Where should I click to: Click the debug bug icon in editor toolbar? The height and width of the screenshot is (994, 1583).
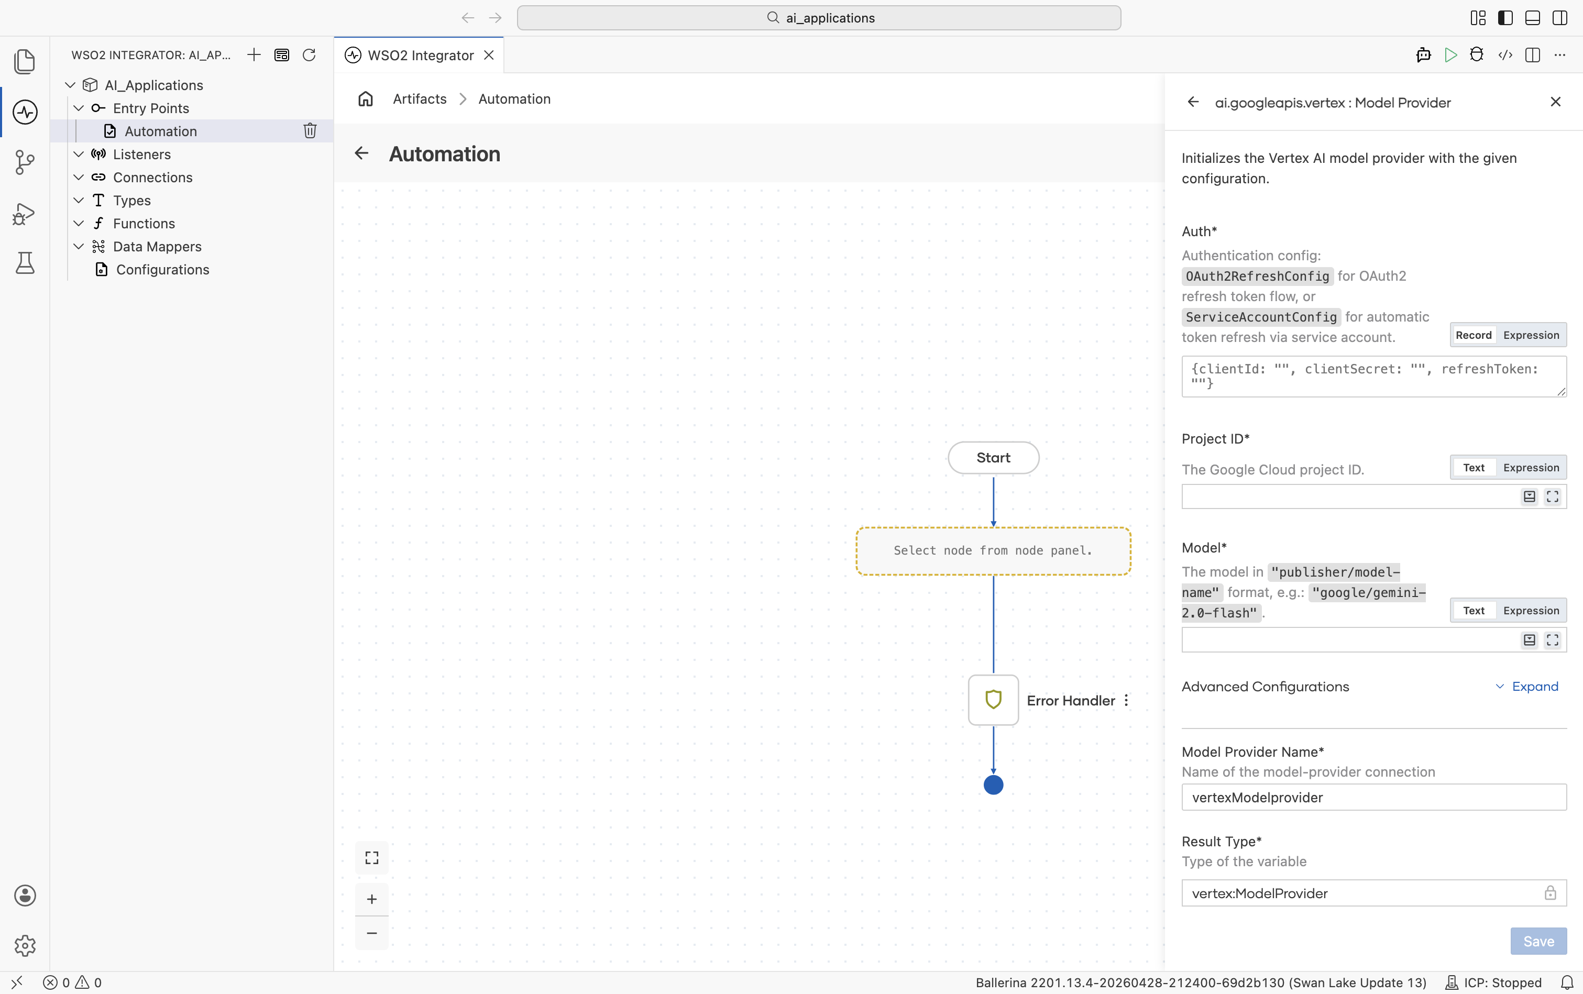tap(1477, 54)
